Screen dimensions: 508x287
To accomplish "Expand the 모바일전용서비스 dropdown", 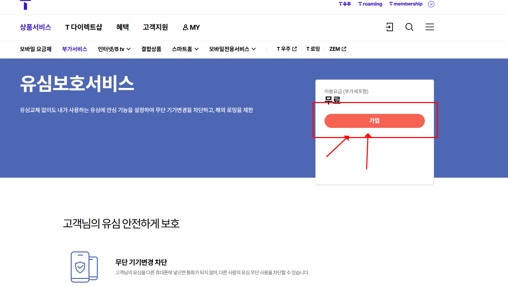I will tap(233, 49).
